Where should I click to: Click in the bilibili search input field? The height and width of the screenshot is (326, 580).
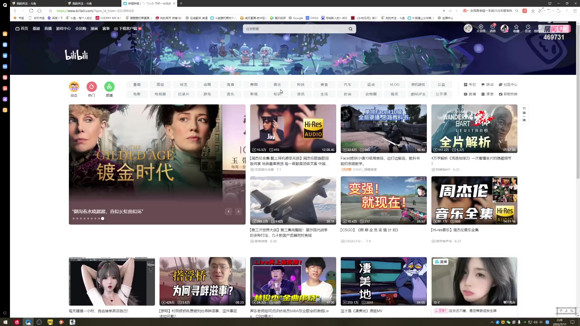pos(295,29)
